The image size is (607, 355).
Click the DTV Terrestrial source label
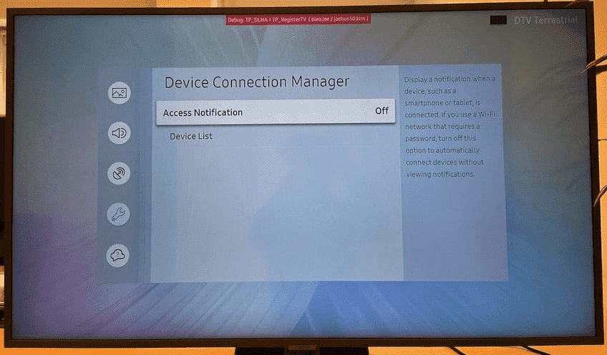pyautogui.click(x=545, y=20)
